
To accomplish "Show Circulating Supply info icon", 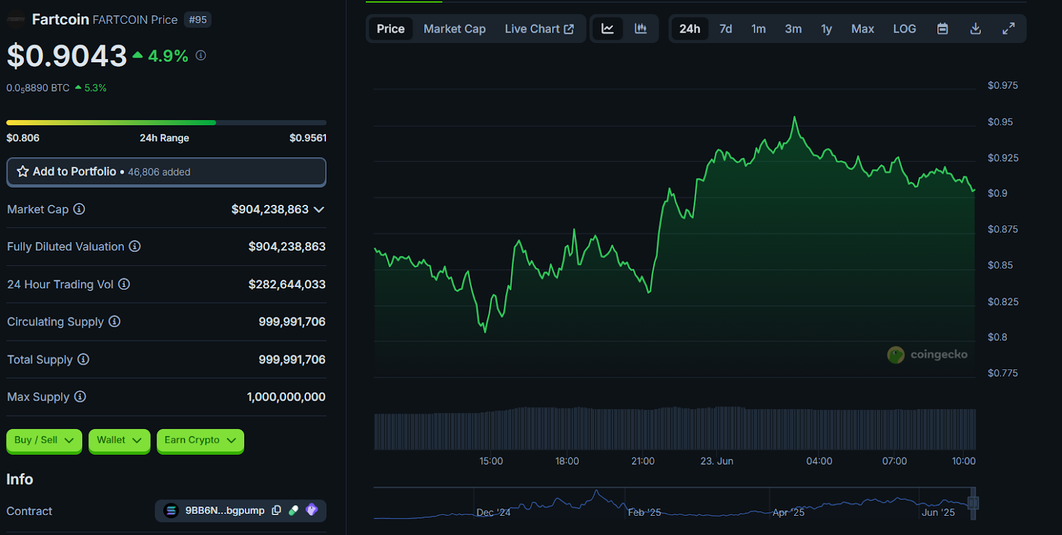I will pos(114,322).
